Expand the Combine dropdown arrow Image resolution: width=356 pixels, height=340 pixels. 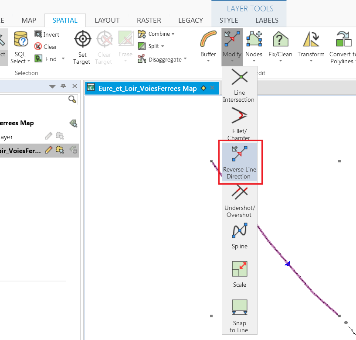click(x=173, y=34)
